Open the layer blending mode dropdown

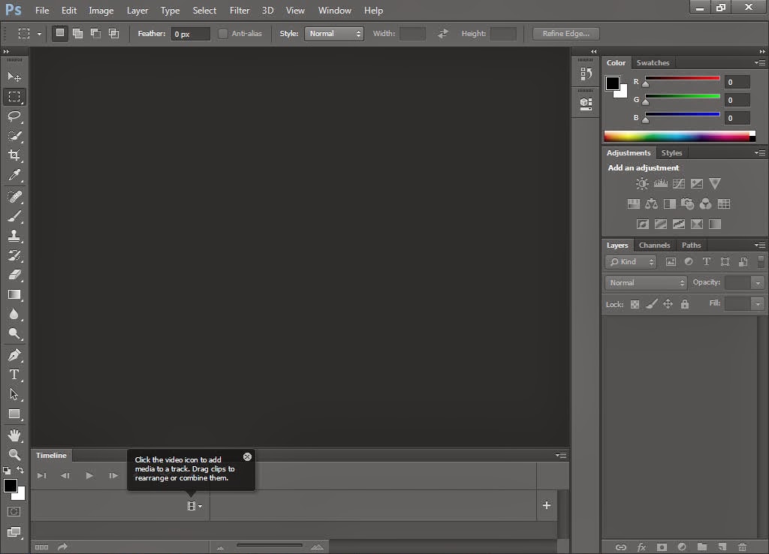(x=646, y=283)
